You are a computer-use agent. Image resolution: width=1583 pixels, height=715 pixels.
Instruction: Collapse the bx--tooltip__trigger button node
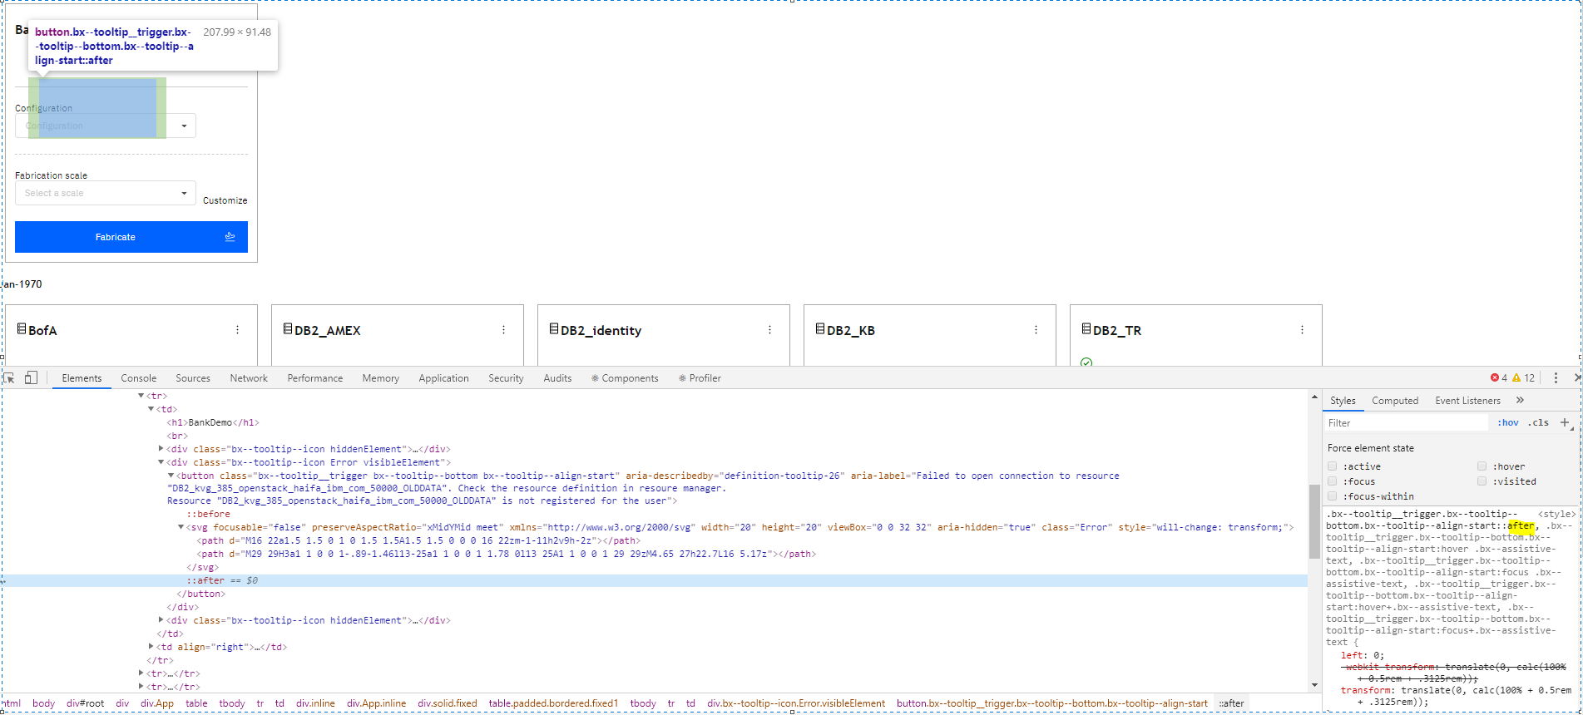(x=171, y=476)
